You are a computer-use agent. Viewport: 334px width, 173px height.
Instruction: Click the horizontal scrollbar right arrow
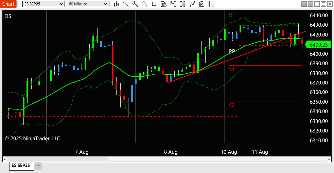pos(329,159)
